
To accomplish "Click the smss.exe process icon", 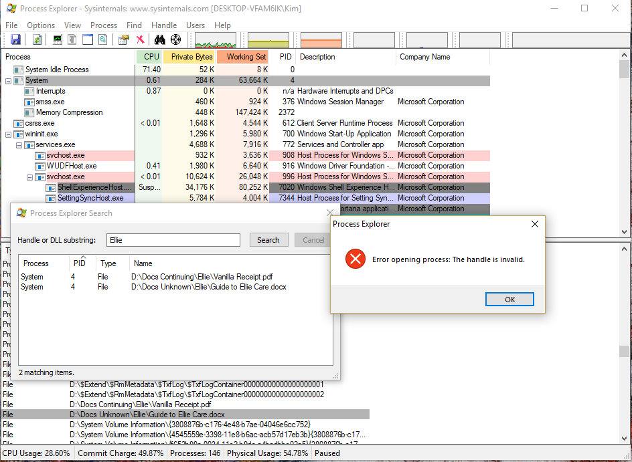I will tap(29, 102).
